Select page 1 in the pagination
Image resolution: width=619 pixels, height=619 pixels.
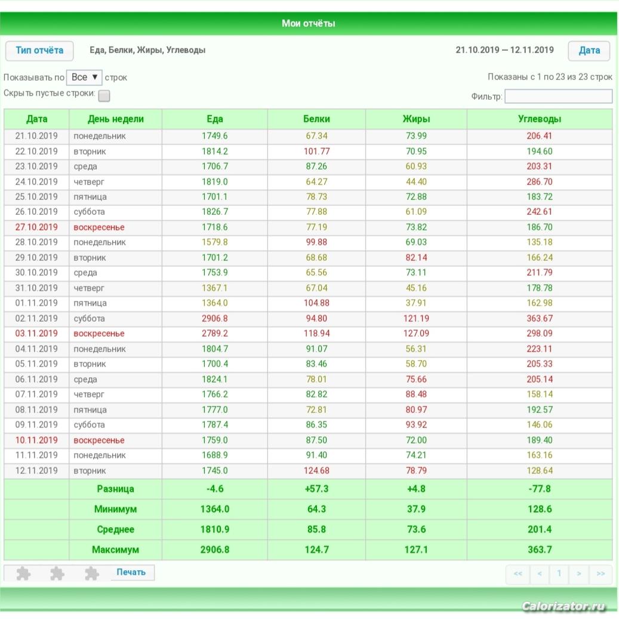559,574
